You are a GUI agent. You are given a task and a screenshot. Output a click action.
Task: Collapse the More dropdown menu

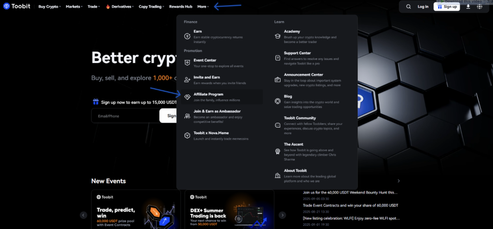[203, 7]
